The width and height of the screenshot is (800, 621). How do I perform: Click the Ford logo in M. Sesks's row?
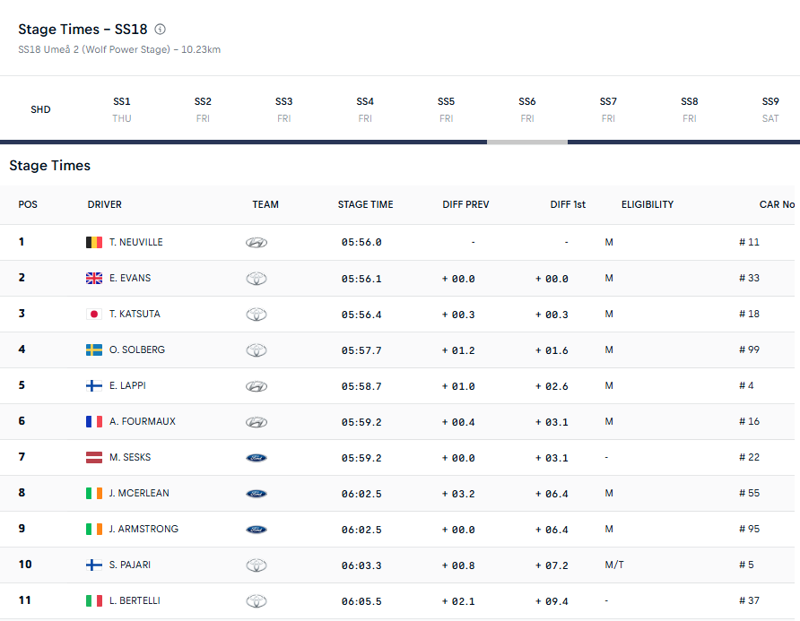point(257,457)
